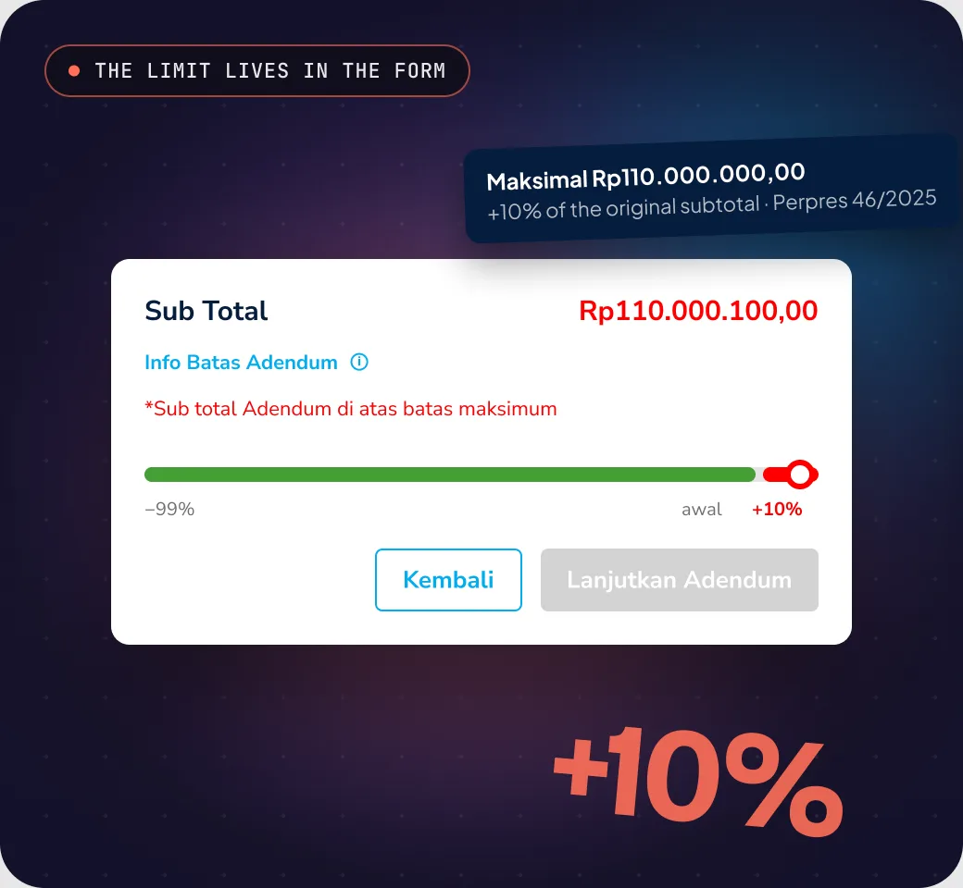
Task: Open the Info Batas Adendum link
Action: tap(241, 362)
